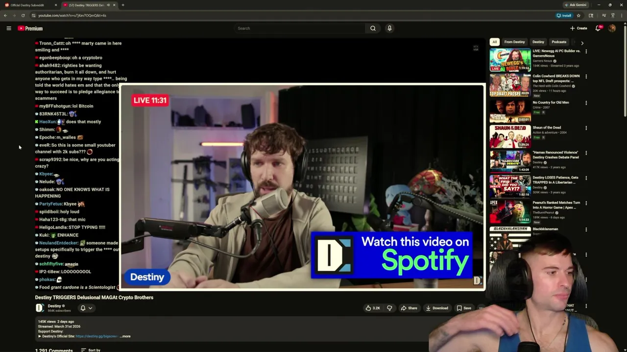Start voice search with microphone icon
This screenshot has width=627, height=352.
[x=389, y=28]
